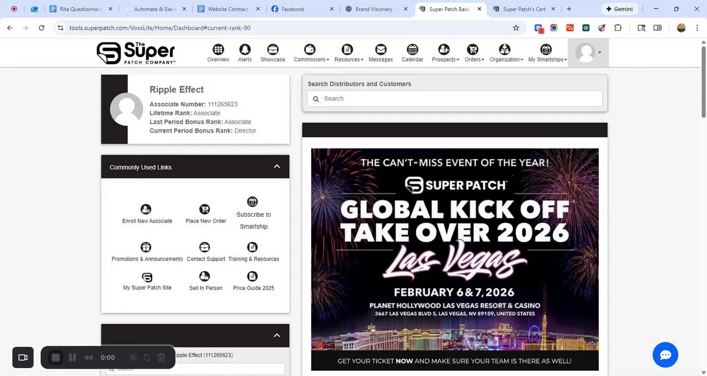This screenshot has height=376, width=707.
Task: Delete the recording with the trash icon
Action: tap(162, 358)
